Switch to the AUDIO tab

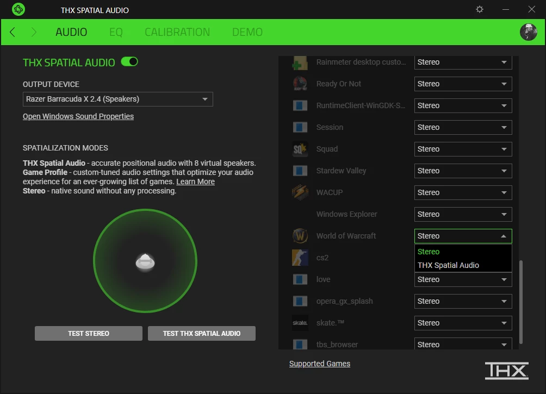click(71, 32)
